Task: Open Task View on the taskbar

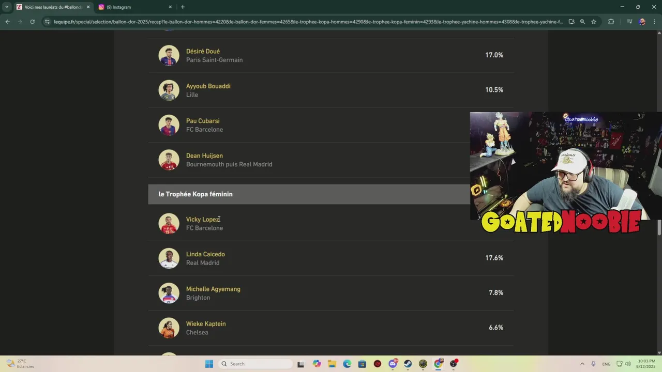Action: (300, 364)
